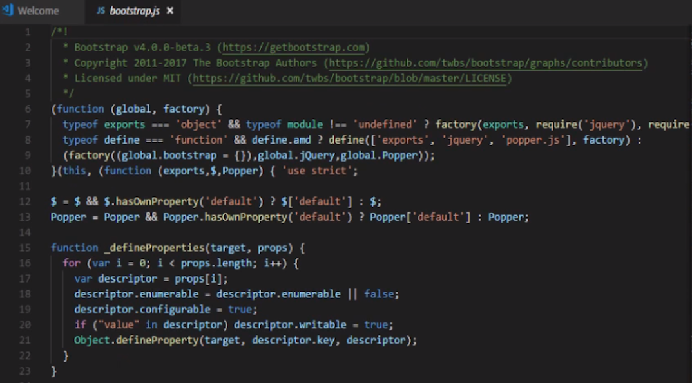
Task: Click line number 11 in the gutter
Action: click(x=25, y=187)
